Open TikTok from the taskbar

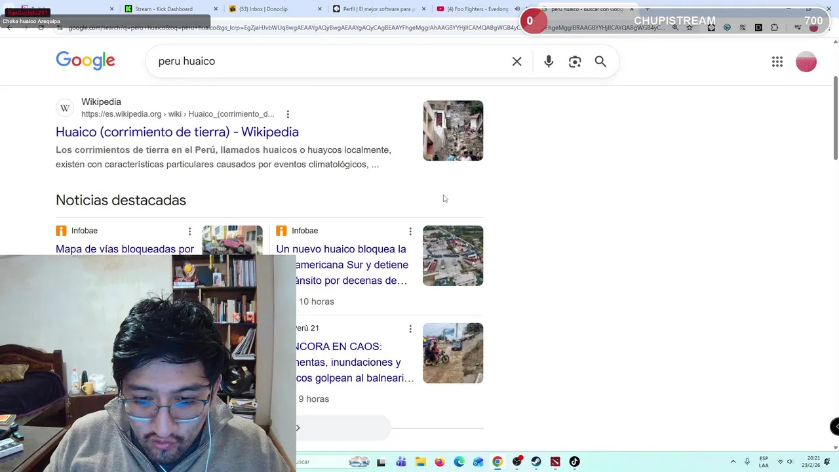pyautogui.click(x=575, y=462)
